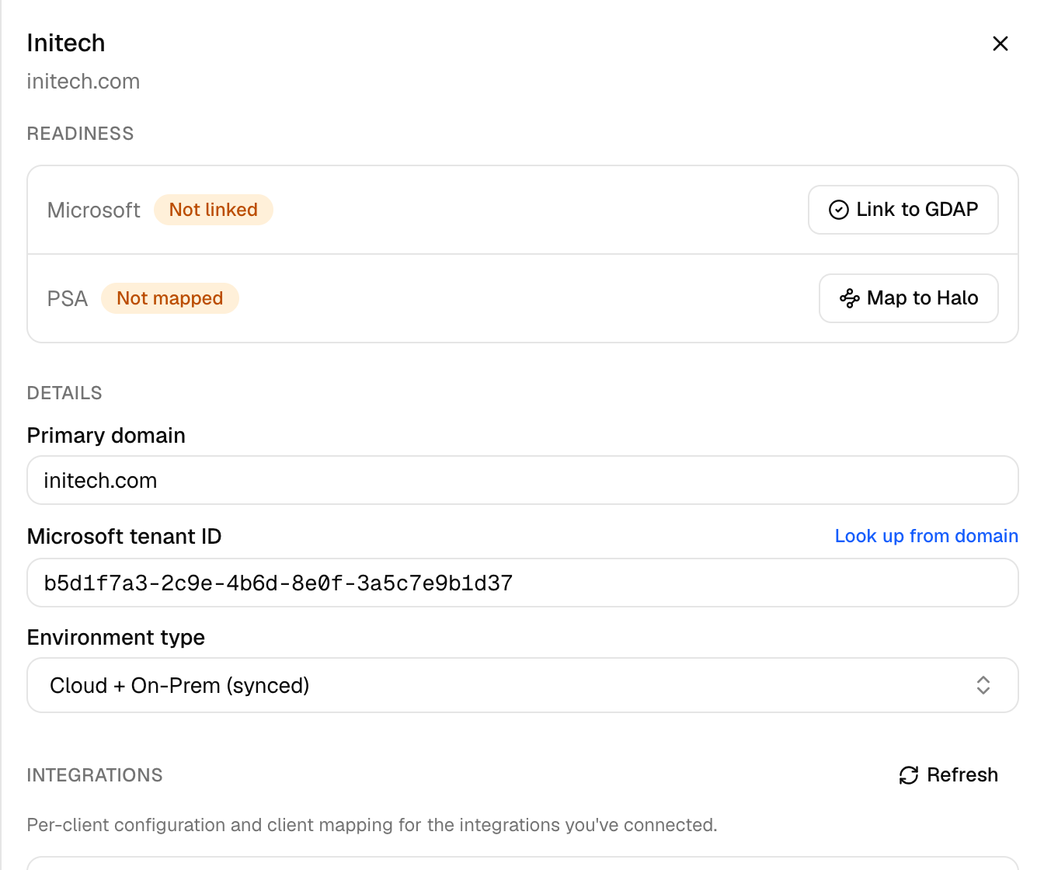Close the Initech details panel

point(1000,43)
